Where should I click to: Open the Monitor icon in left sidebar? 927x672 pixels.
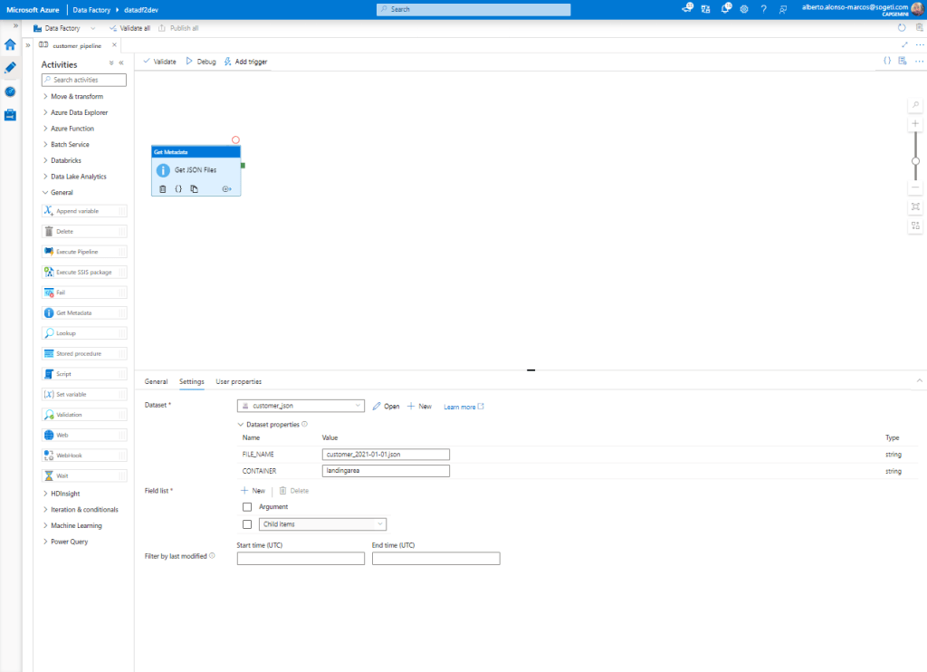click(11, 91)
